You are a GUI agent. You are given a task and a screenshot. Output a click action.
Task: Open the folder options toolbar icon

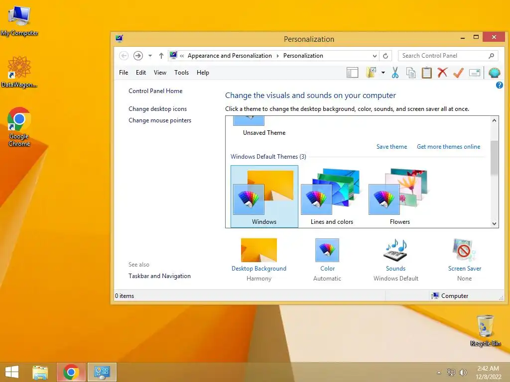coord(371,73)
